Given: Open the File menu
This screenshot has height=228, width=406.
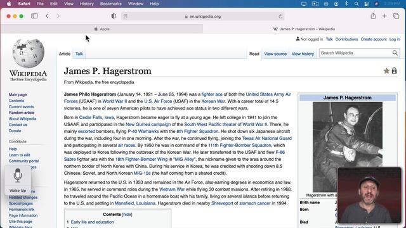Looking at the screenshot, I should click(x=40, y=4).
